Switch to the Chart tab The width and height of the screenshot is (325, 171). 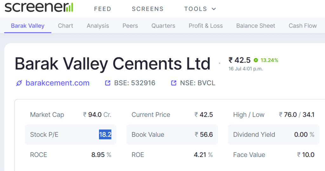point(65,26)
